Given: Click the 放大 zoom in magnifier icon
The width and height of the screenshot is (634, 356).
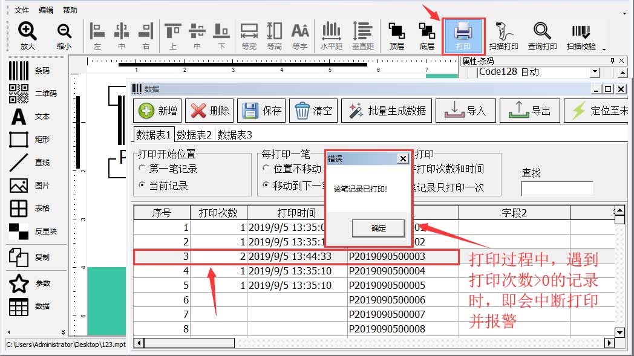Looking at the screenshot, I should (27, 31).
